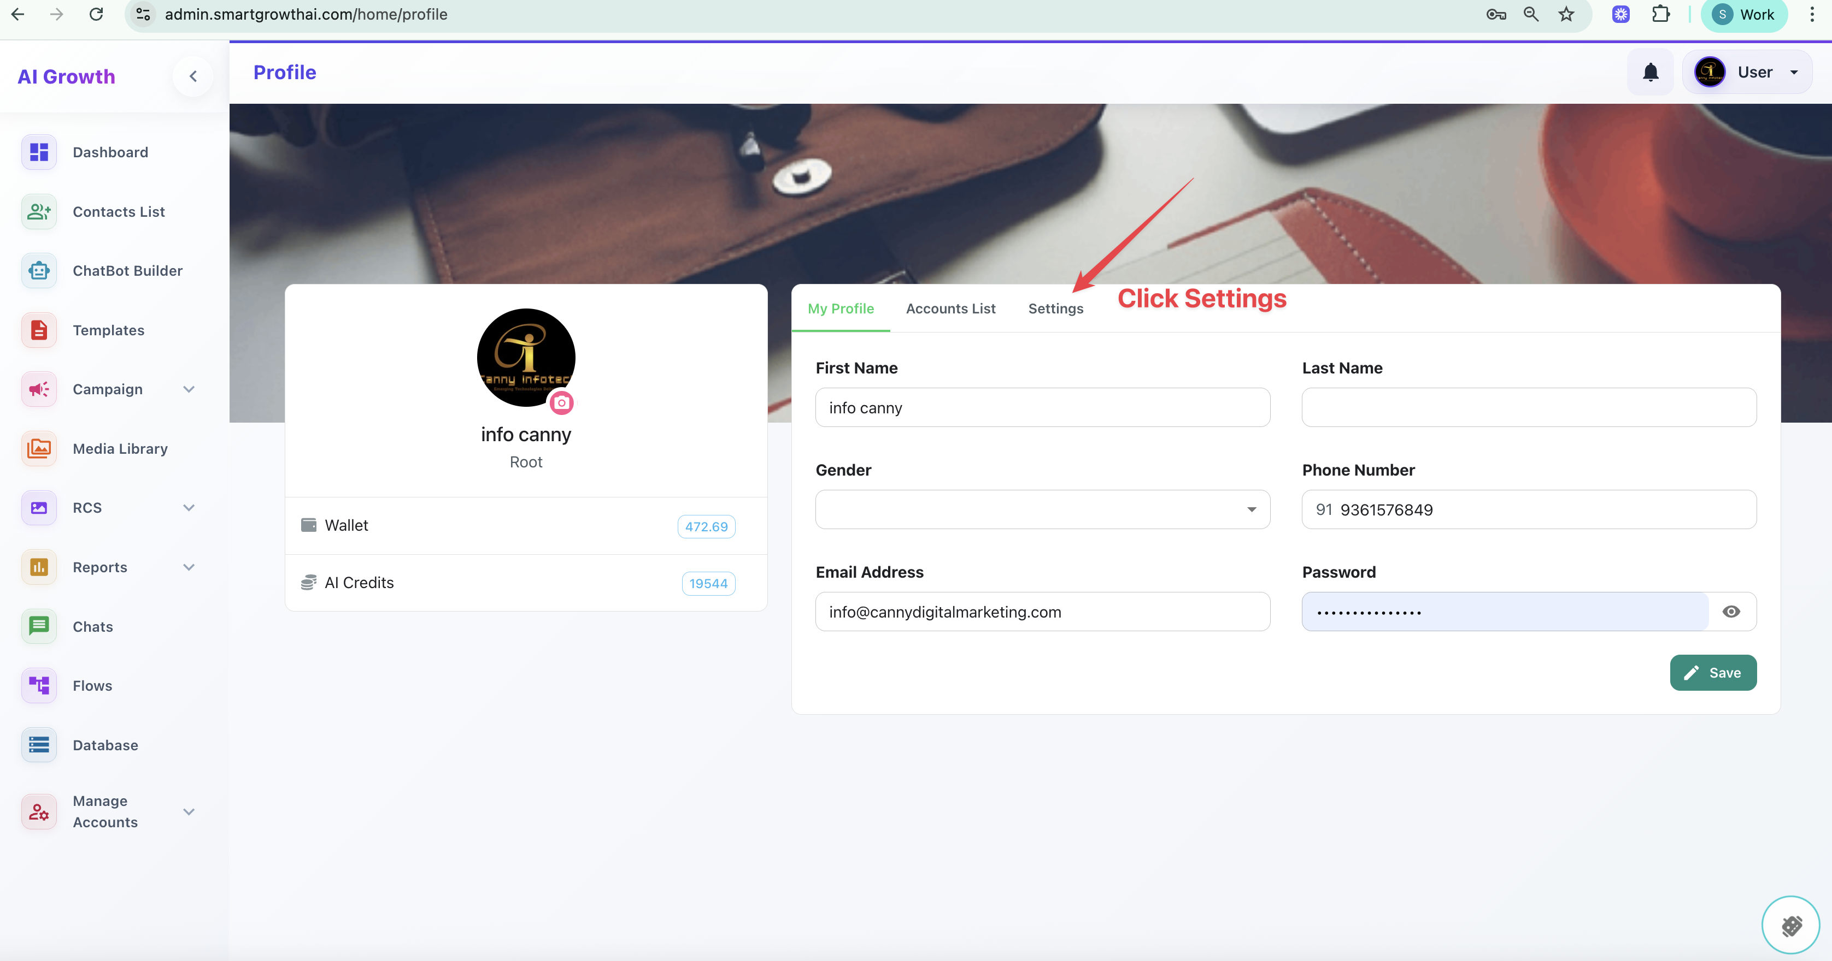The height and width of the screenshot is (961, 1832).
Task: Open the Flows sidebar icon
Action: coord(38,685)
